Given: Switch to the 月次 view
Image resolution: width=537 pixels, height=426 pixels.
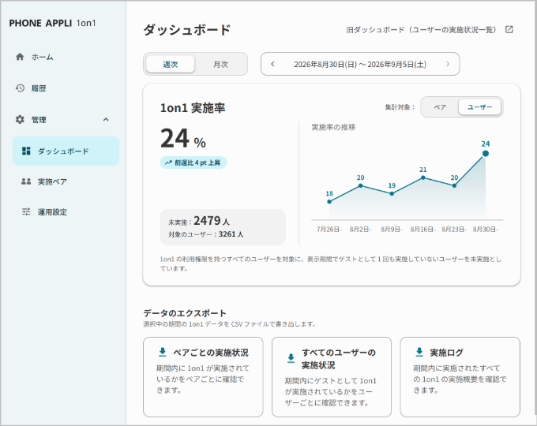Looking at the screenshot, I should point(220,64).
